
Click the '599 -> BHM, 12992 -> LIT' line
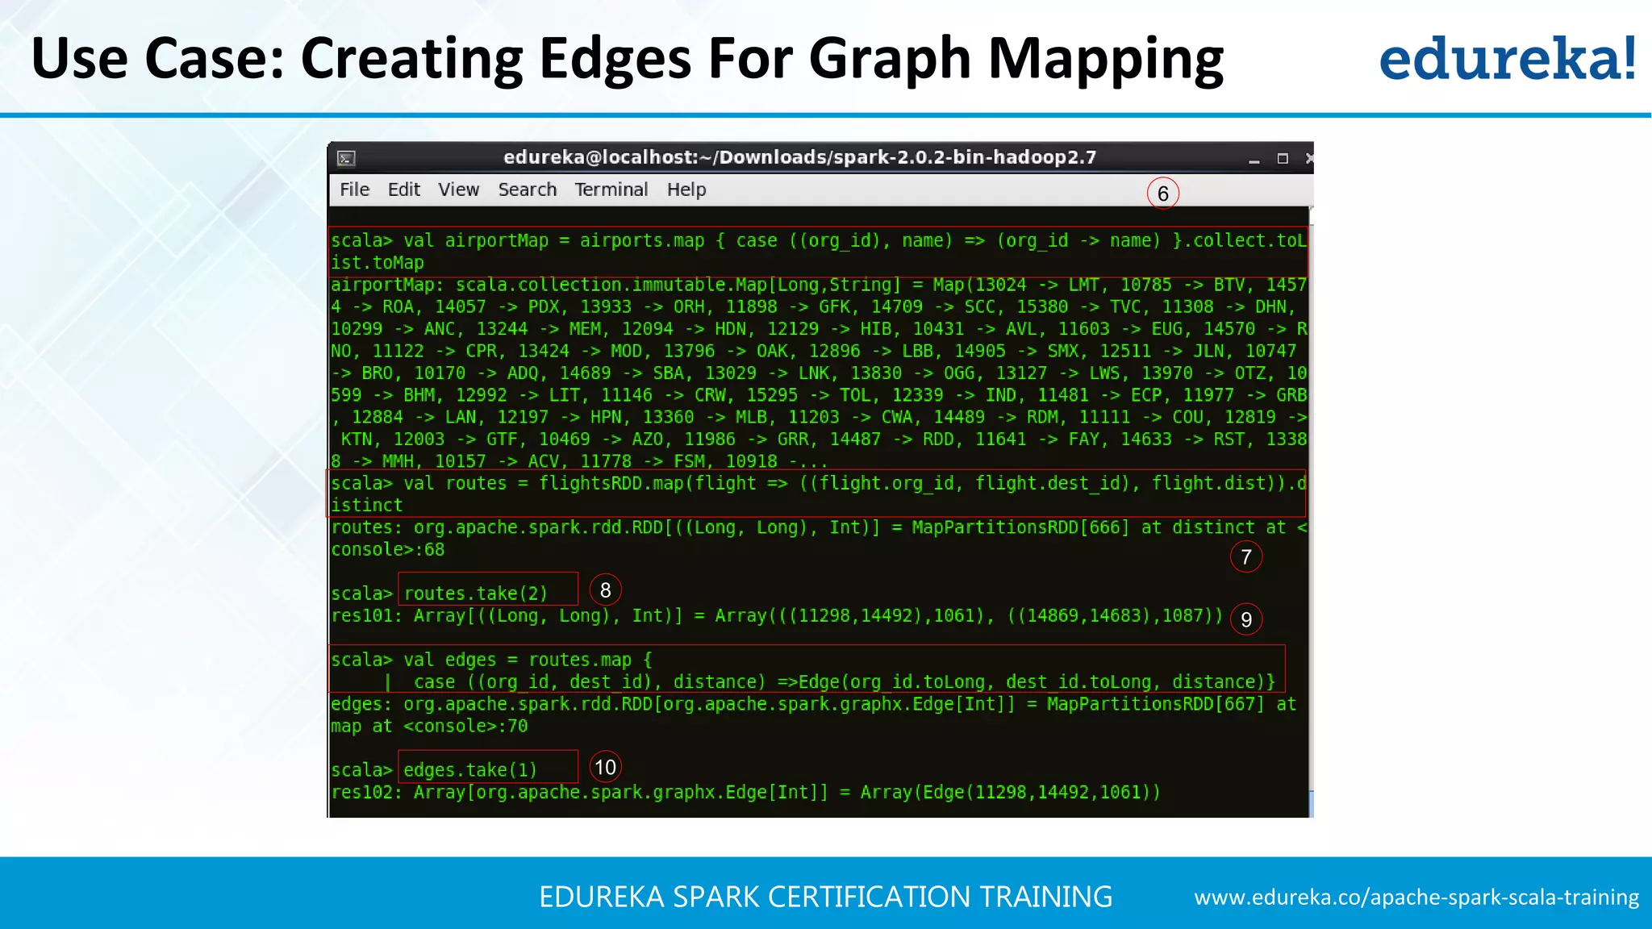pos(818,395)
